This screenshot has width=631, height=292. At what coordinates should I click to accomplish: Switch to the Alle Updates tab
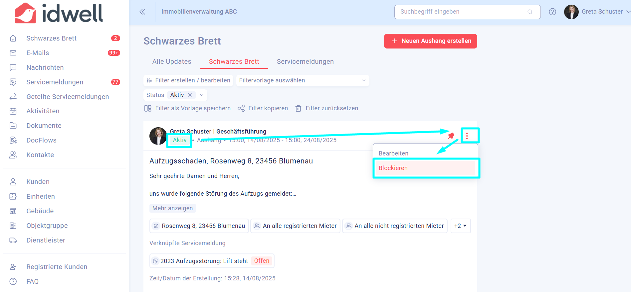coord(172,61)
